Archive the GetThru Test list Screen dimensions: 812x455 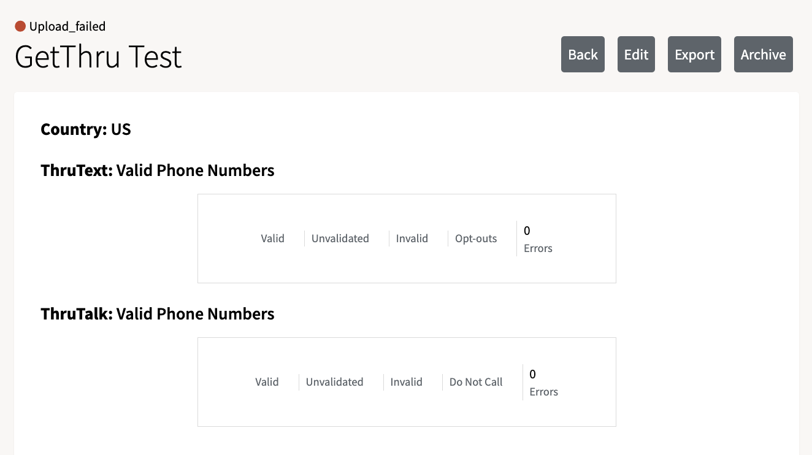pos(763,55)
